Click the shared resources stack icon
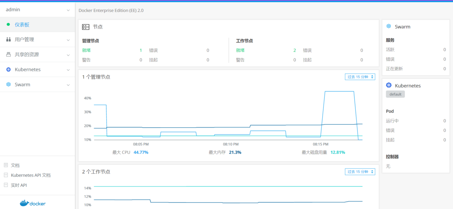This screenshot has height=209, width=453. point(8,54)
